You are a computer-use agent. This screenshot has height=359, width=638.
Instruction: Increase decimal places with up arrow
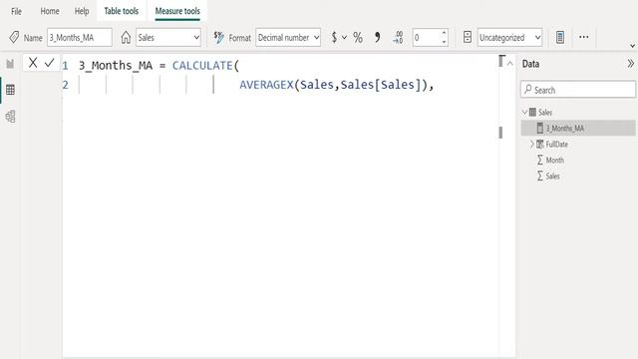click(444, 33)
